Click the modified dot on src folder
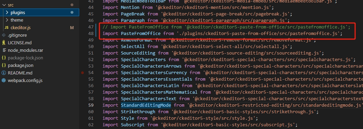 click(x=72, y=5)
